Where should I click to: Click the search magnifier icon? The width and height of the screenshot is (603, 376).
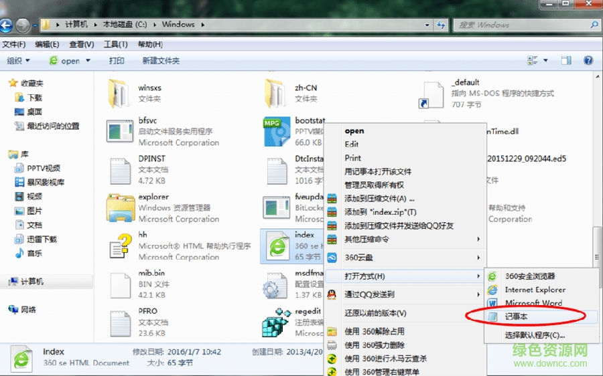point(594,25)
